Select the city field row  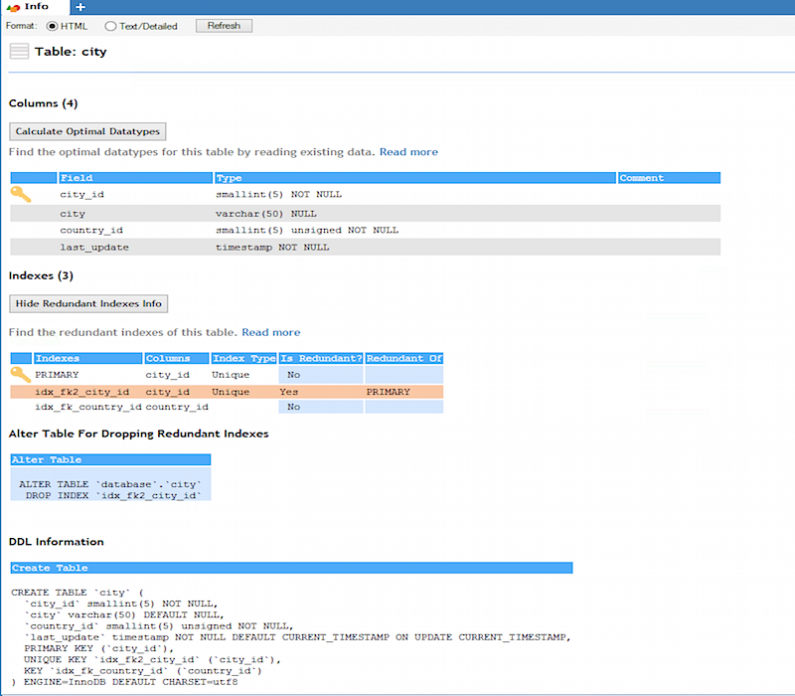point(365,214)
